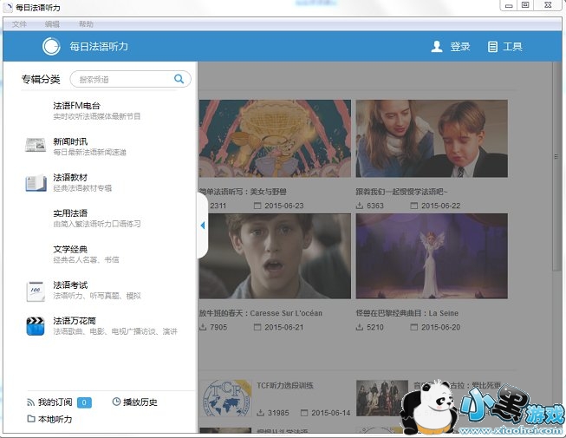Click calendar icon beside 2015-06-23
Screen dimensions: 566x438
pos(257,206)
